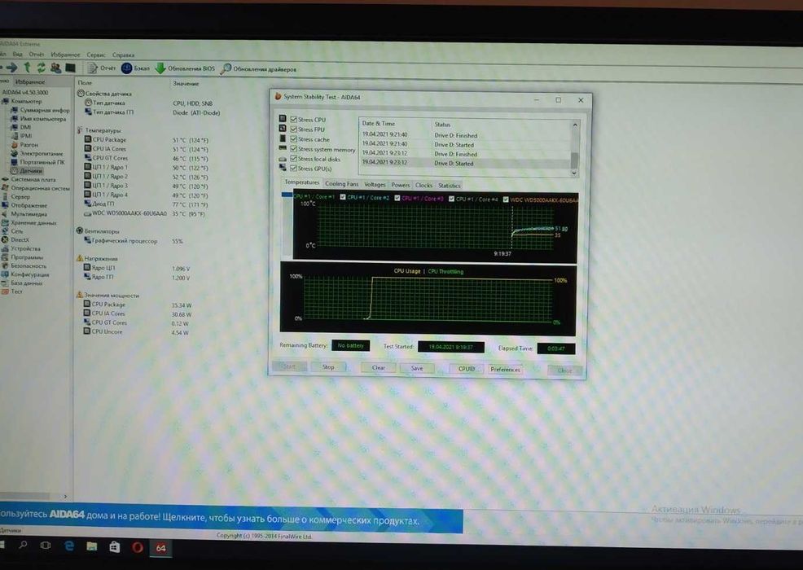Select the Temperatures tab

point(301,182)
